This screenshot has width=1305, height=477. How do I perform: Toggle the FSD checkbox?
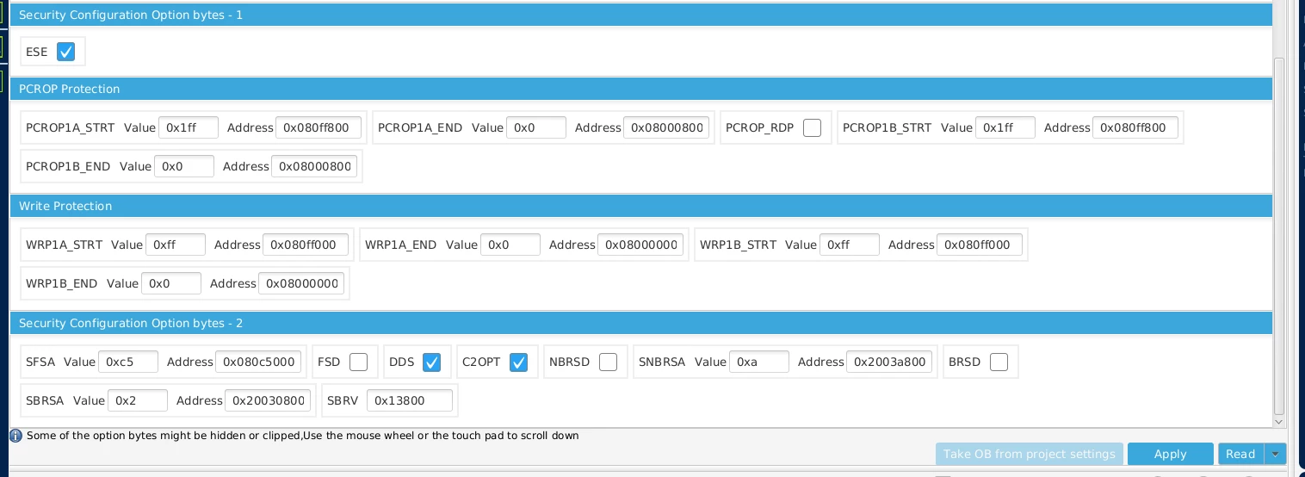coord(358,362)
